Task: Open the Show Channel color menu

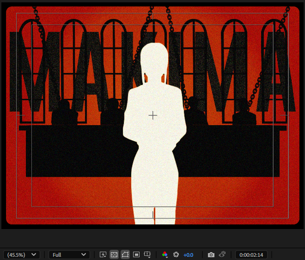Action: point(165,254)
